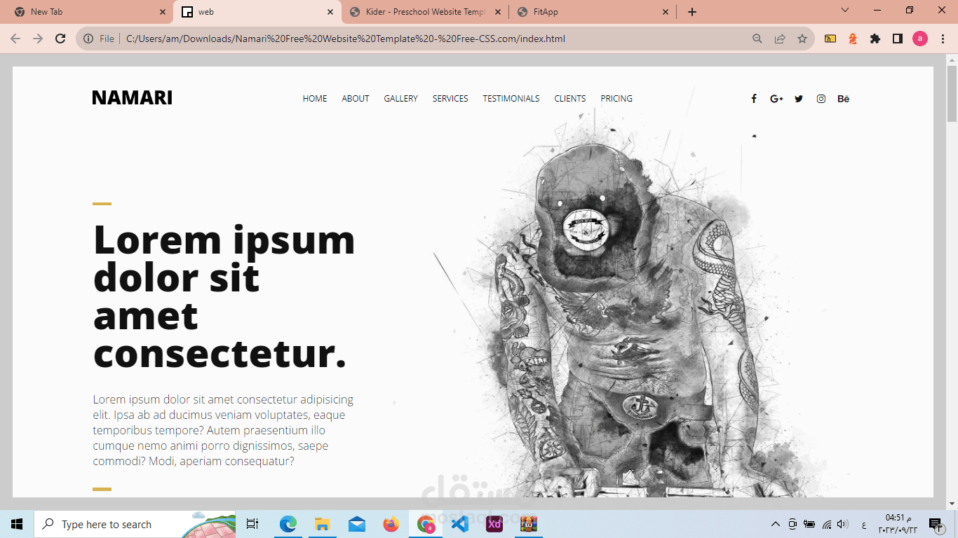The width and height of the screenshot is (958, 538).
Task: Check the battery icon in system tray
Action: 809,524
